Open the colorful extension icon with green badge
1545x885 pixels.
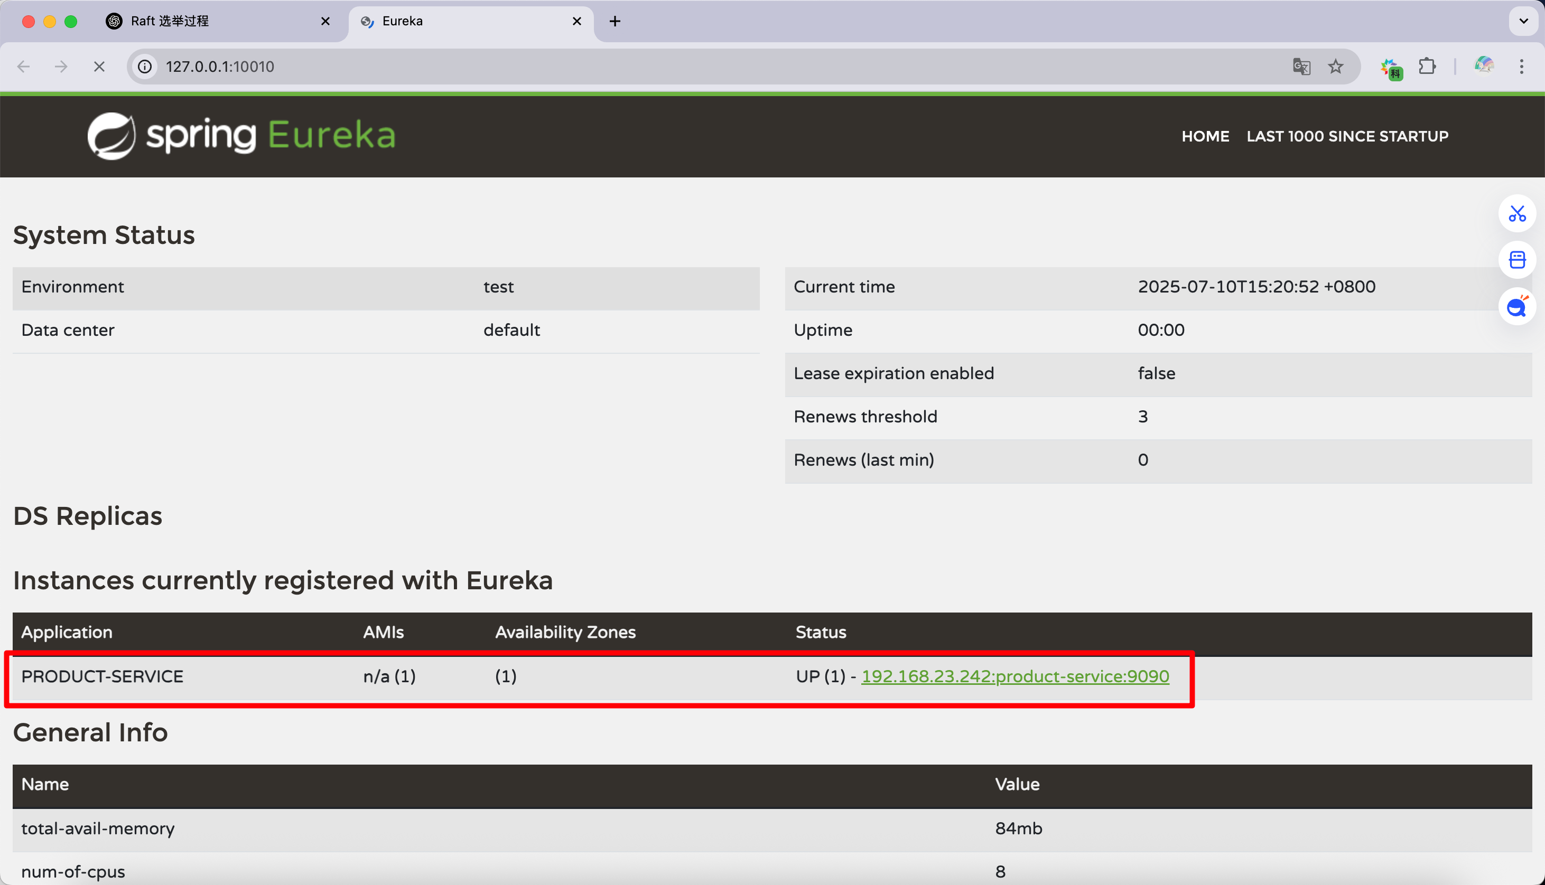point(1391,68)
